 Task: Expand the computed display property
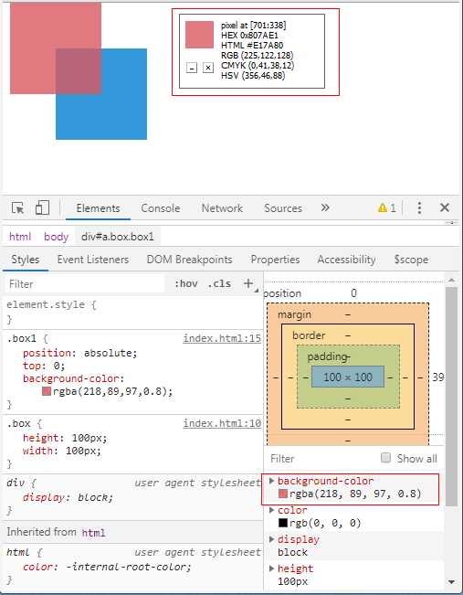(x=271, y=539)
